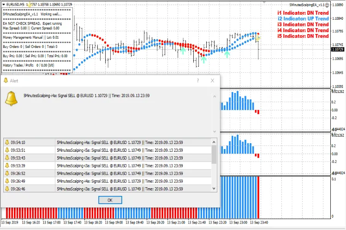The image size is (346, 230).
Task: Select the 09:53:43 i3a signal row
Action: click(x=110, y=158)
